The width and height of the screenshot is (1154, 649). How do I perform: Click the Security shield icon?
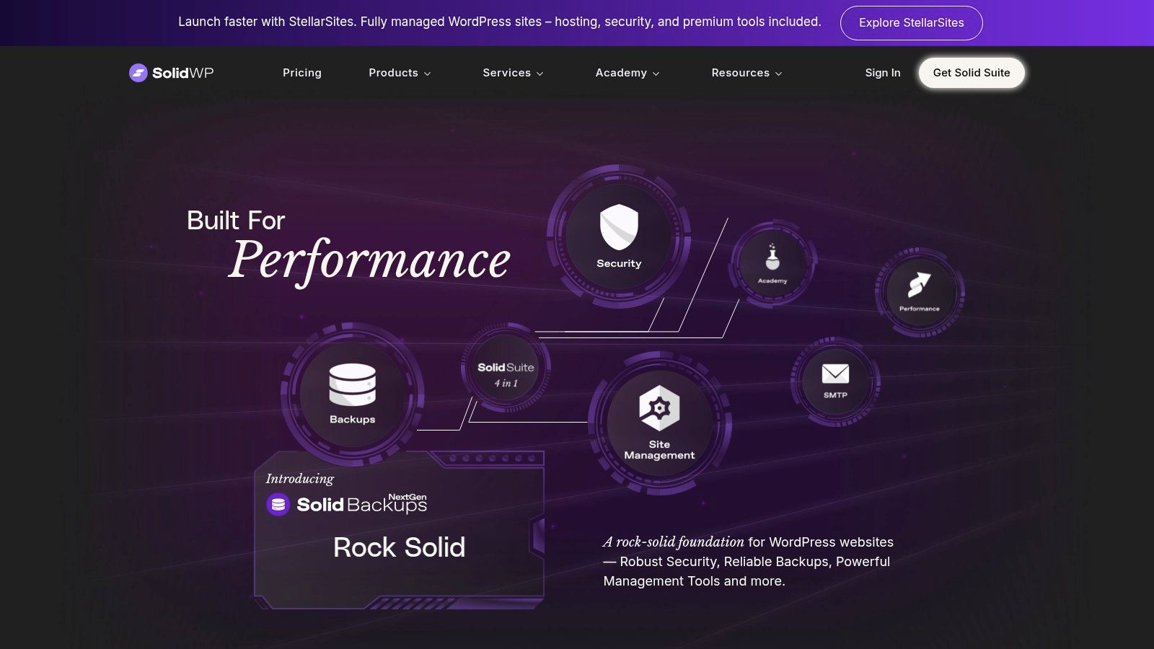tap(619, 227)
